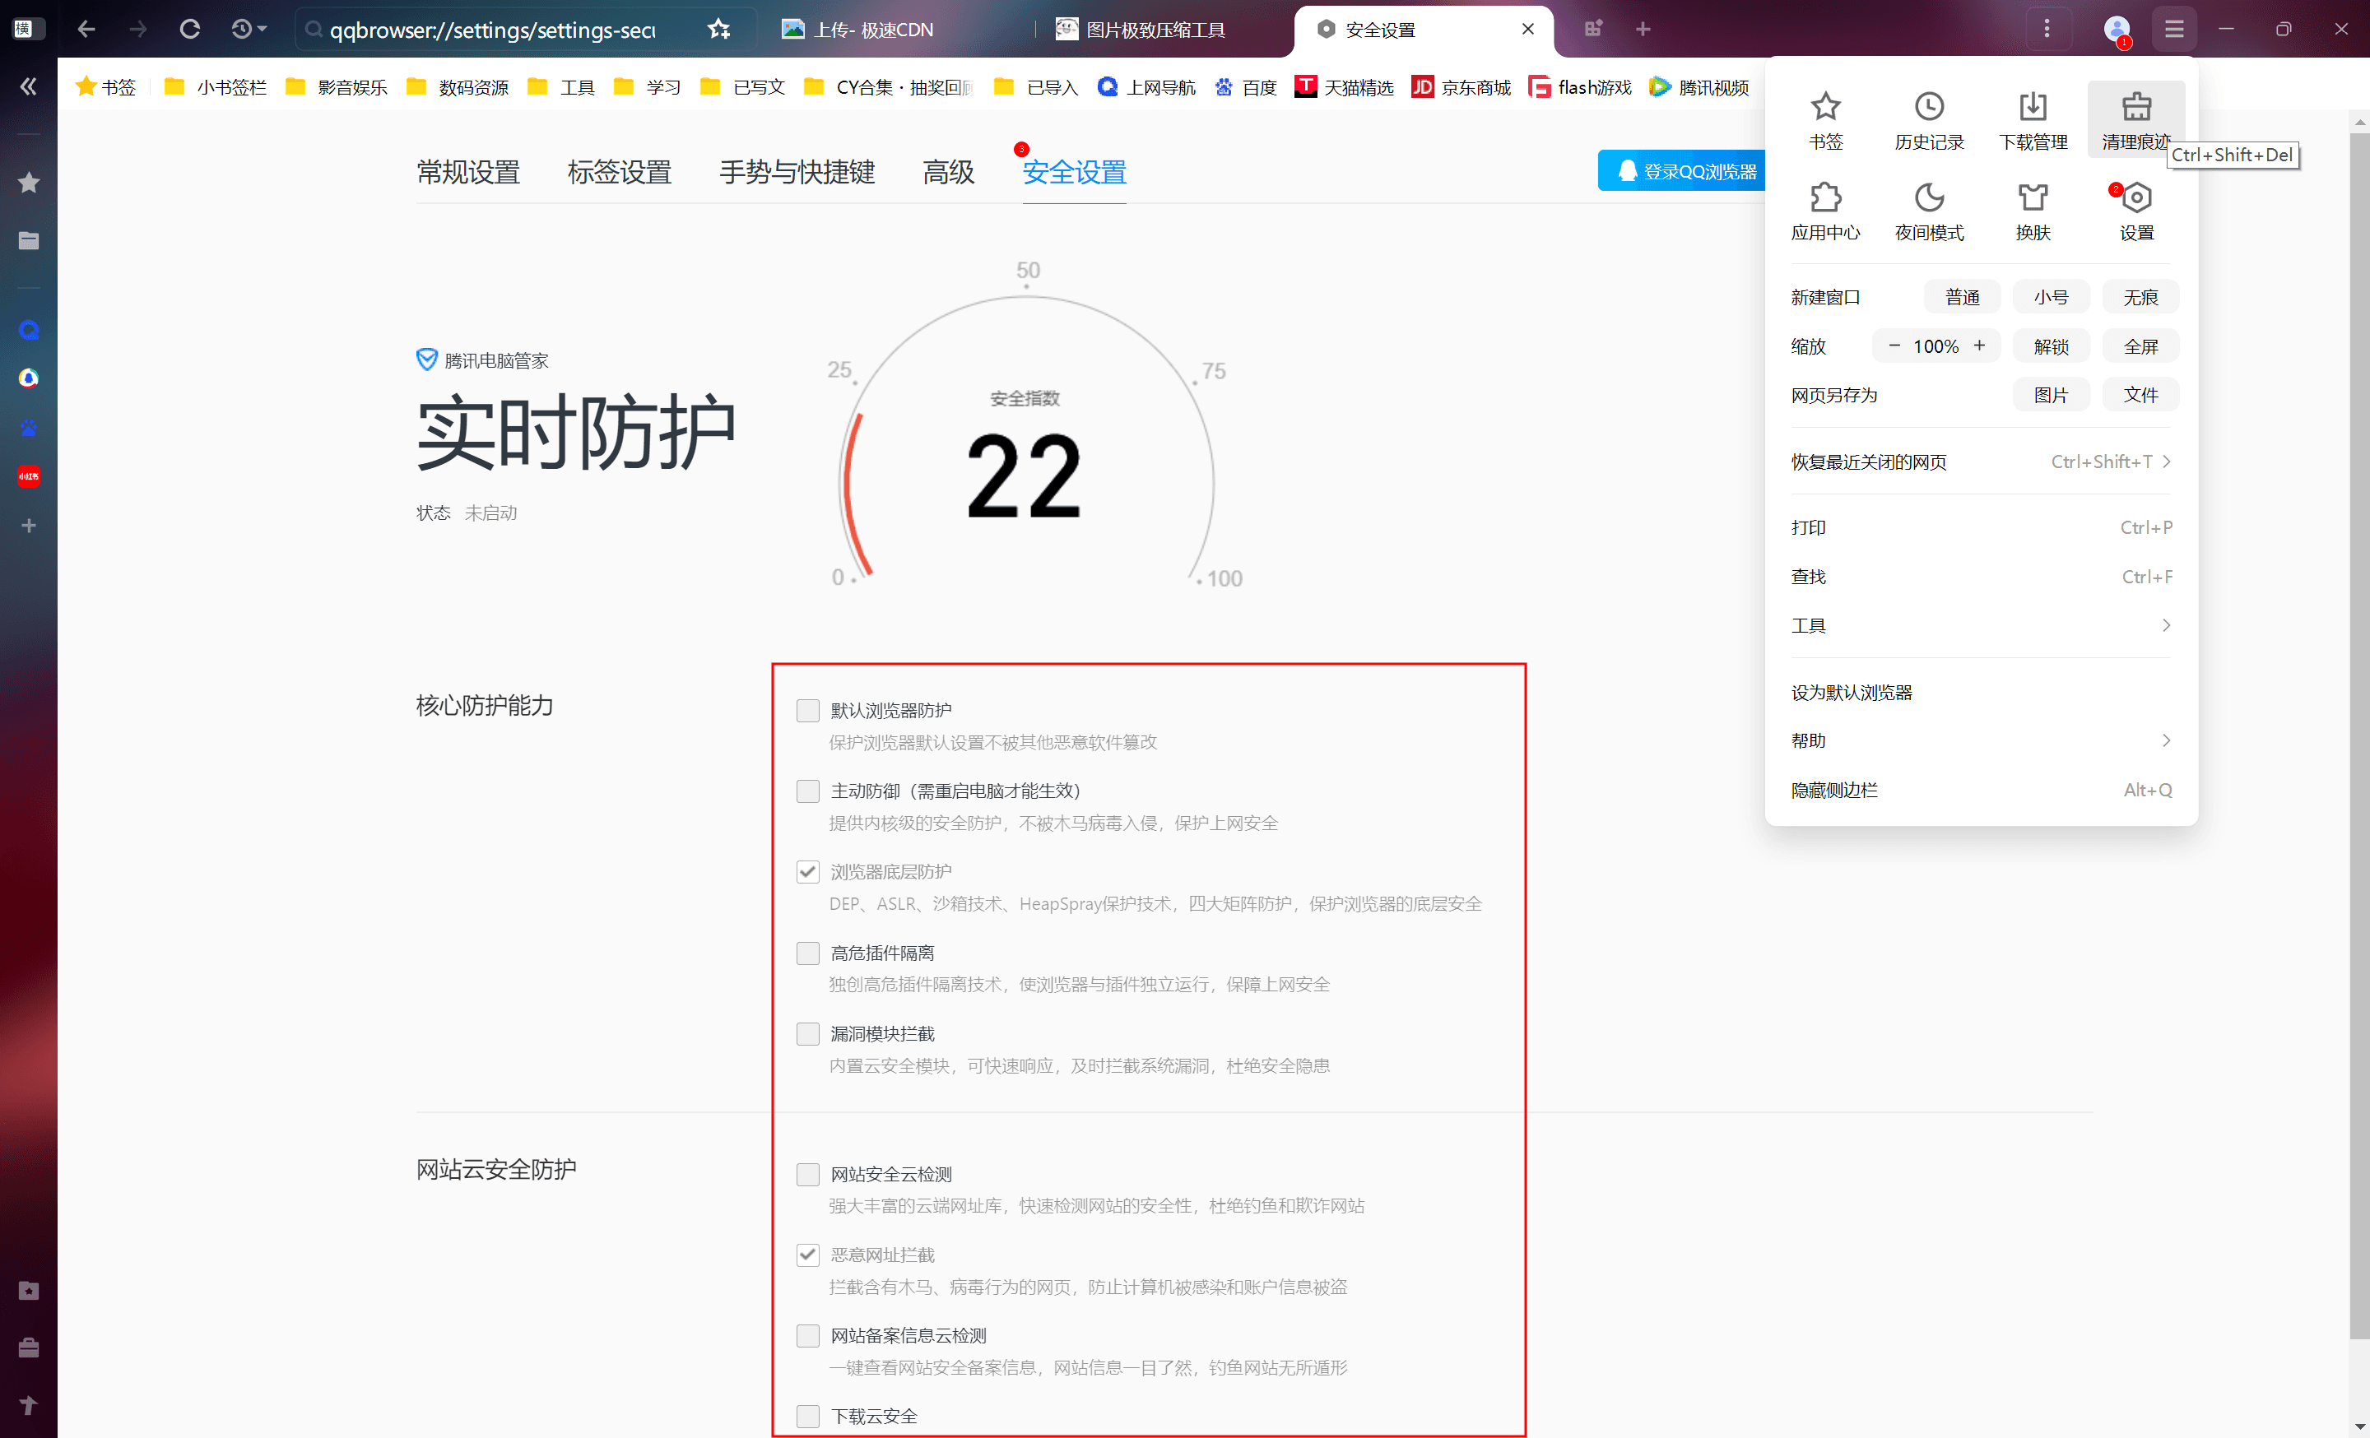The width and height of the screenshot is (2370, 1438).
Task: Click the user avatar icon in title bar
Action: (2115, 30)
